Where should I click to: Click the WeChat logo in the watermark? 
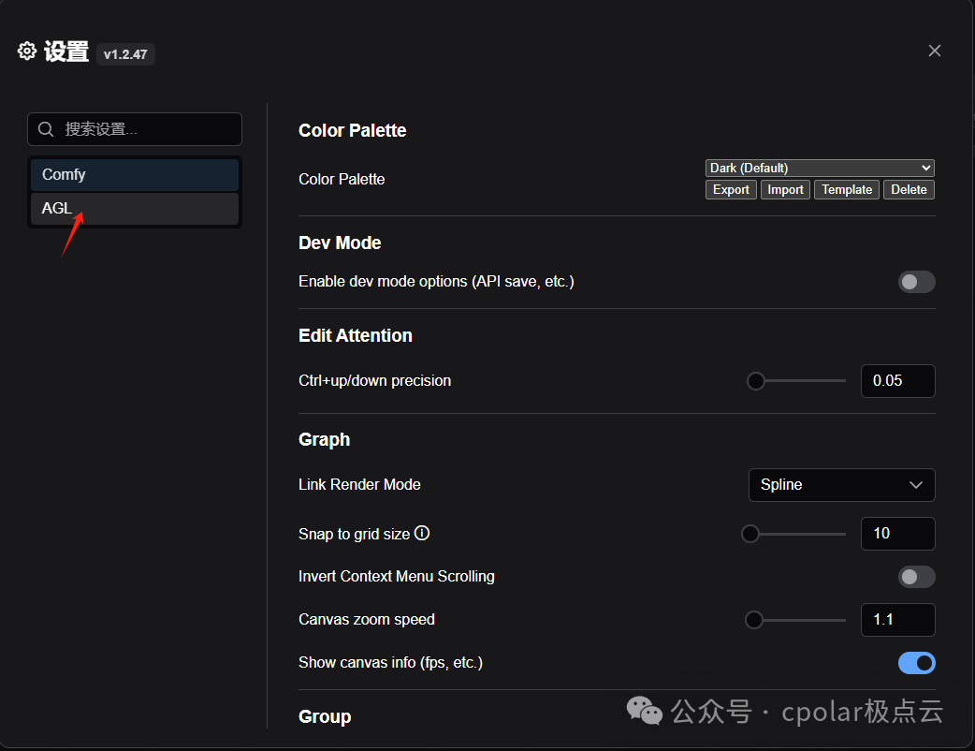tap(645, 712)
